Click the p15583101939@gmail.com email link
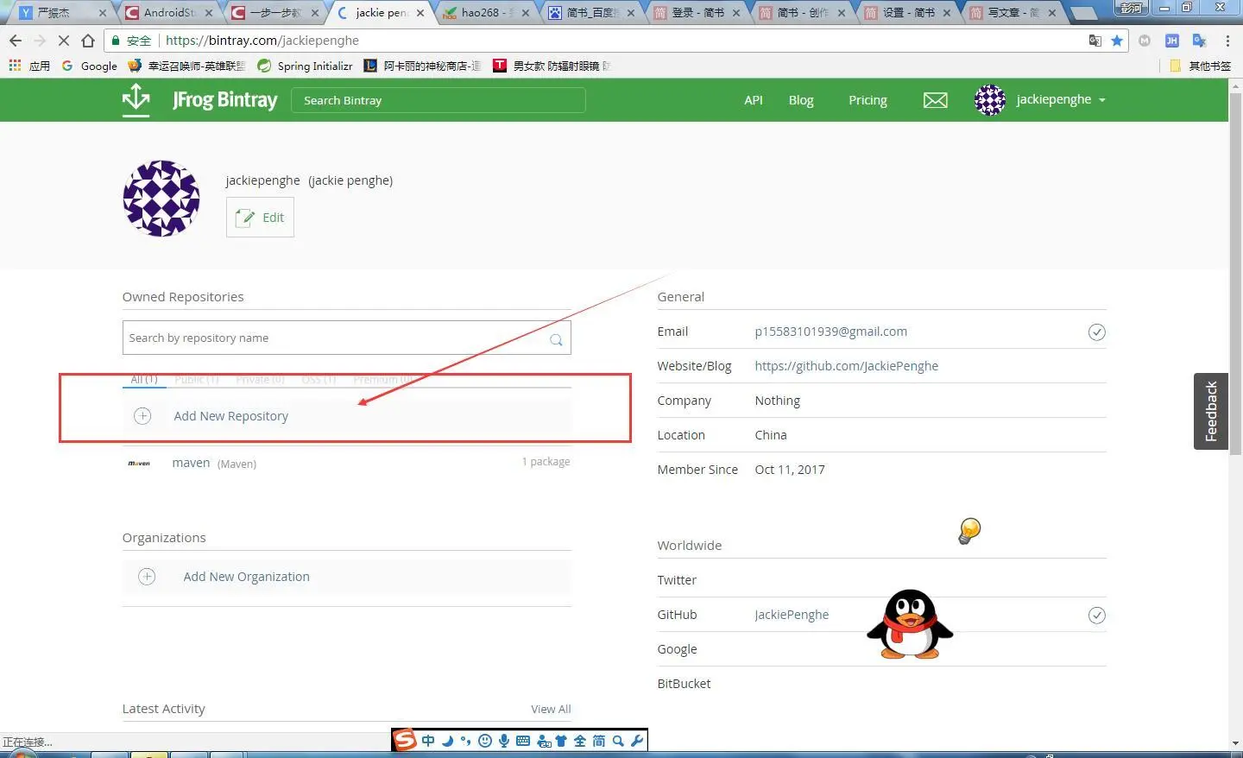This screenshot has height=758, width=1243. tap(830, 332)
